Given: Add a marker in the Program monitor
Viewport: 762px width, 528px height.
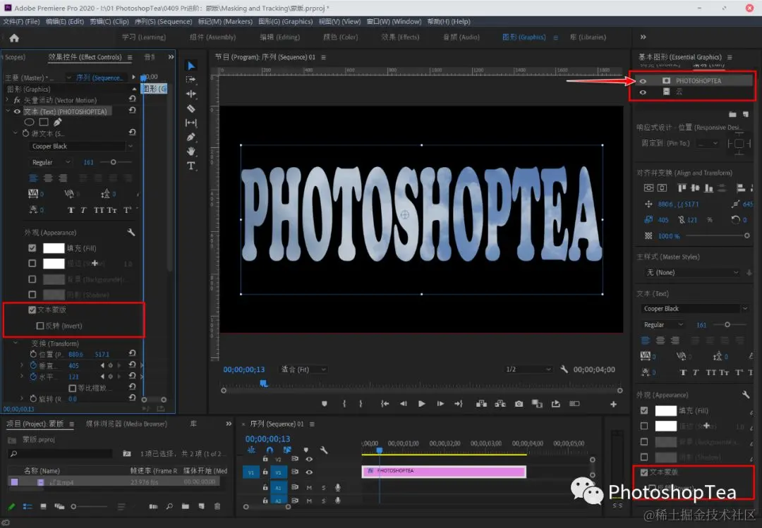Looking at the screenshot, I should (324, 404).
